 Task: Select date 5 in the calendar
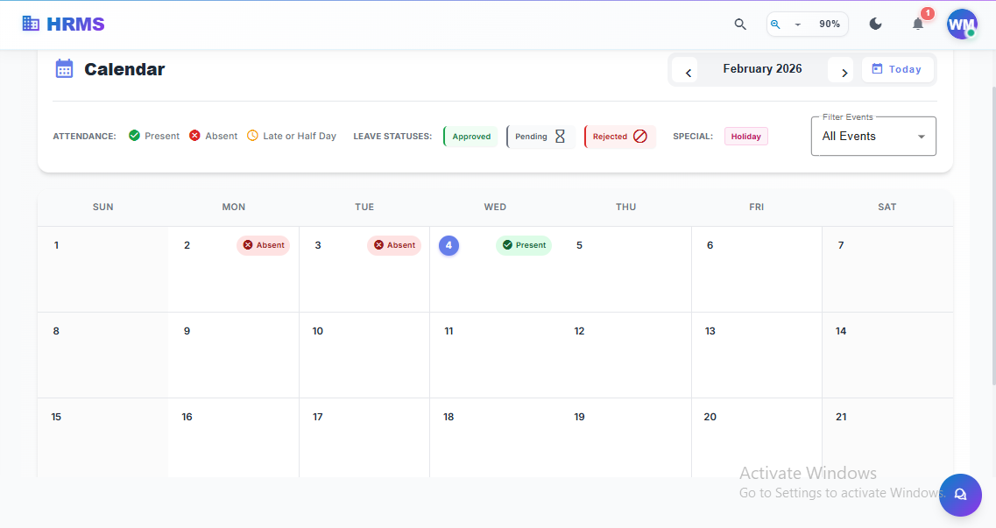(579, 245)
